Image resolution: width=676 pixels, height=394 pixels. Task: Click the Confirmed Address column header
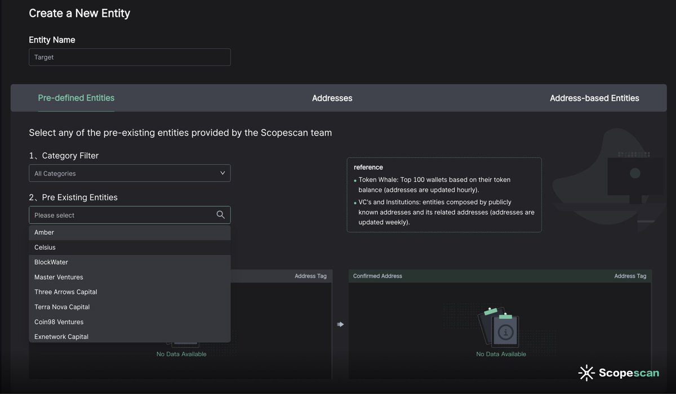[x=377, y=276]
